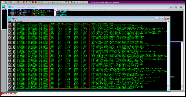Show Call stack via the 'k' button
Screen dimensions: 186x97
[x=69, y=2]
